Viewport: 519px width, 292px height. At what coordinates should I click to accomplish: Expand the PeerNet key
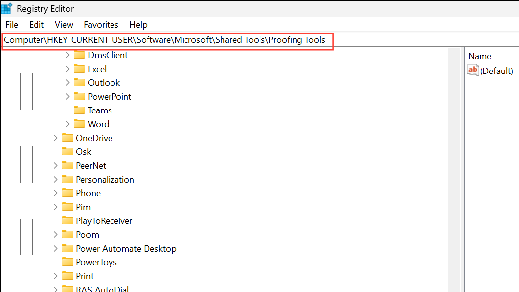(56, 166)
